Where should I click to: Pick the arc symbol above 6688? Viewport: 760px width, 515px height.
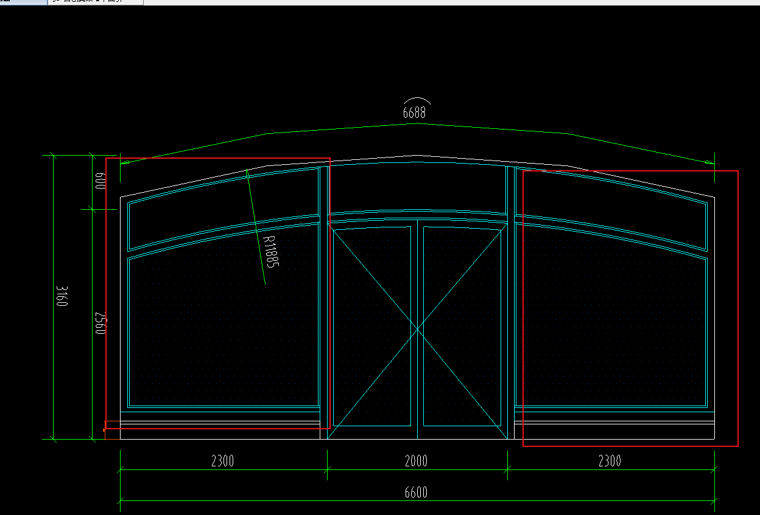417,101
